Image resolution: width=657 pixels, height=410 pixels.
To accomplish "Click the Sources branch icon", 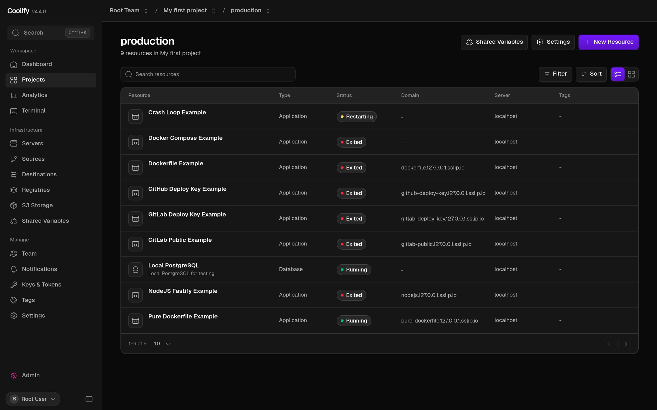I will [x=14, y=159].
